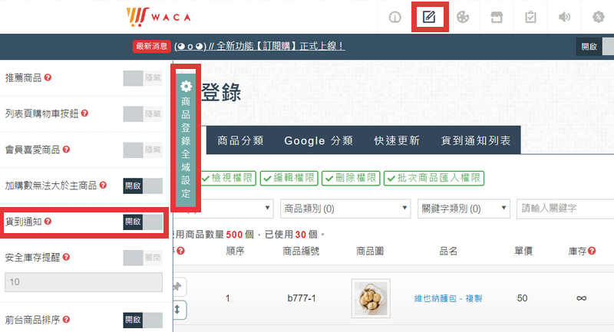614x332 pixels.
Task: Click the 請輸入關鍵字 search field
Action: pyautogui.click(x=564, y=208)
